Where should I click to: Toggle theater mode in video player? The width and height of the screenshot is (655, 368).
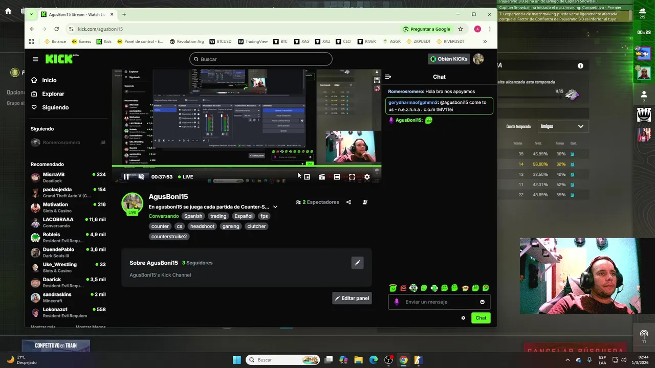point(337,177)
